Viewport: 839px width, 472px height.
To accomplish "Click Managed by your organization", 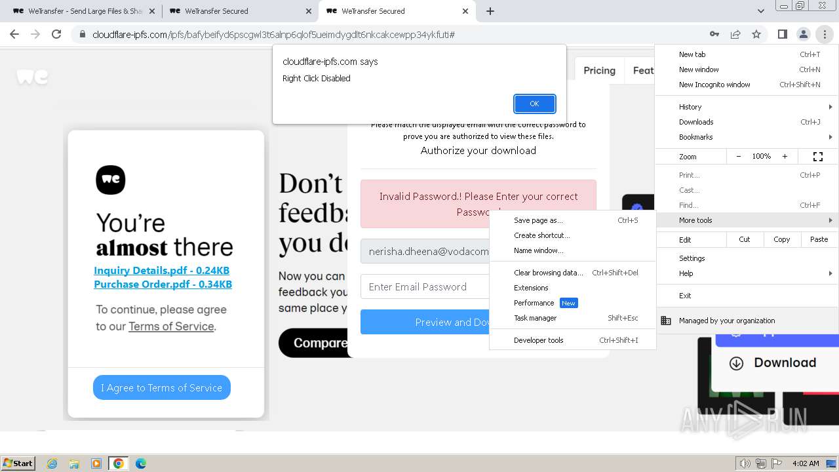I will (747, 321).
